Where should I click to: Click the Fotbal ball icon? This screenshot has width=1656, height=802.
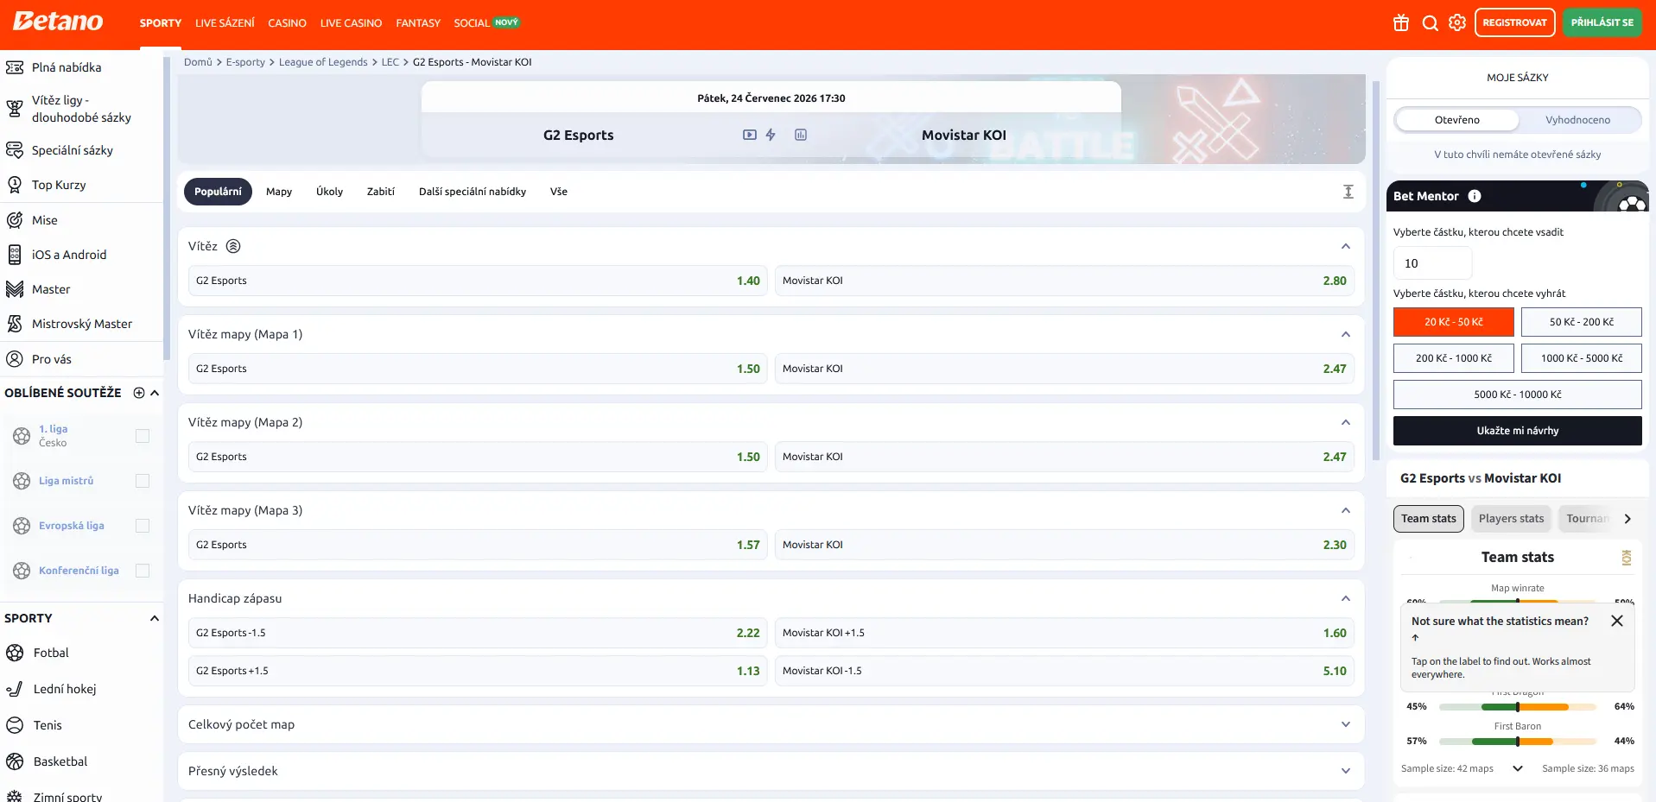15,653
